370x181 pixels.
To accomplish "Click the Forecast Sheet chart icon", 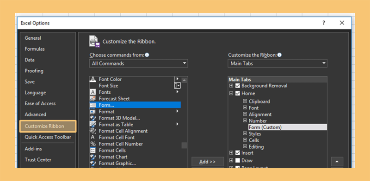I will point(93,98).
